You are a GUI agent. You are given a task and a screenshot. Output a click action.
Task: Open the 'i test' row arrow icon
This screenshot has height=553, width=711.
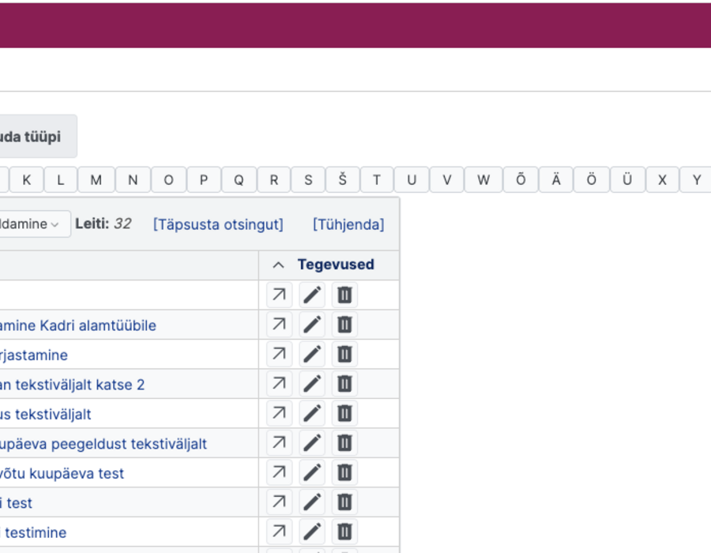coord(280,502)
